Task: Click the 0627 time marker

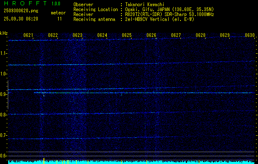Action: [x=176, y=35]
